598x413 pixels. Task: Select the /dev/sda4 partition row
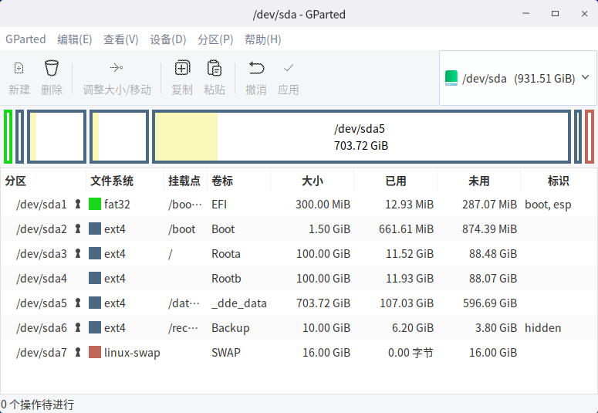point(299,278)
